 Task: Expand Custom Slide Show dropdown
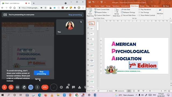click(x=110, y=15)
